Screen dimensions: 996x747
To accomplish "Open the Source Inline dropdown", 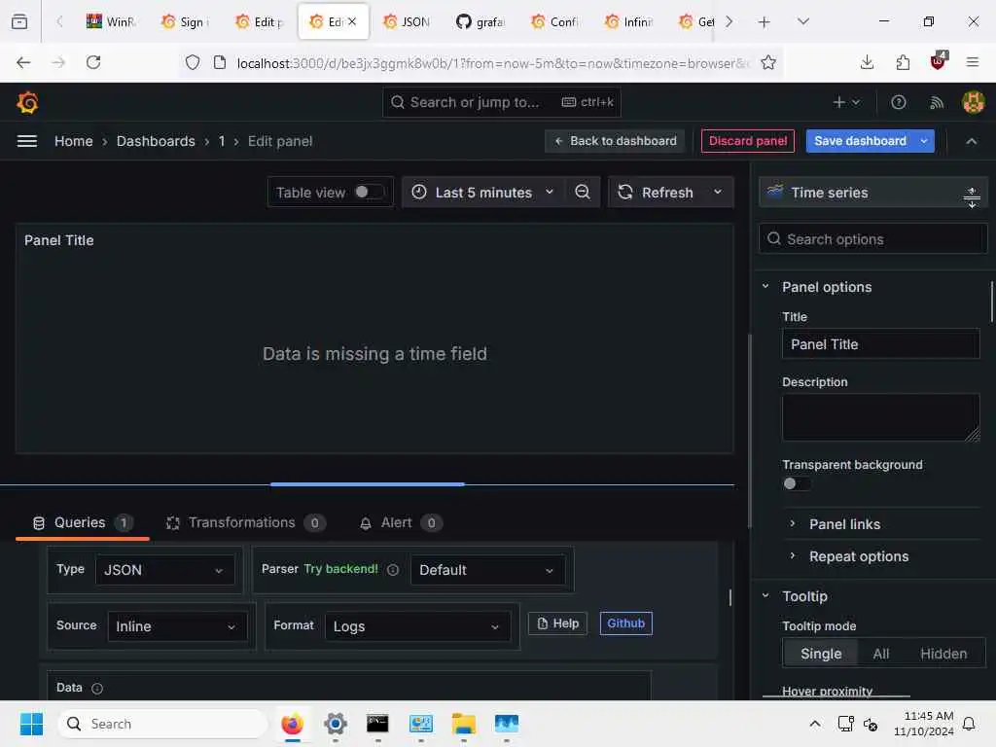I will pos(177,626).
